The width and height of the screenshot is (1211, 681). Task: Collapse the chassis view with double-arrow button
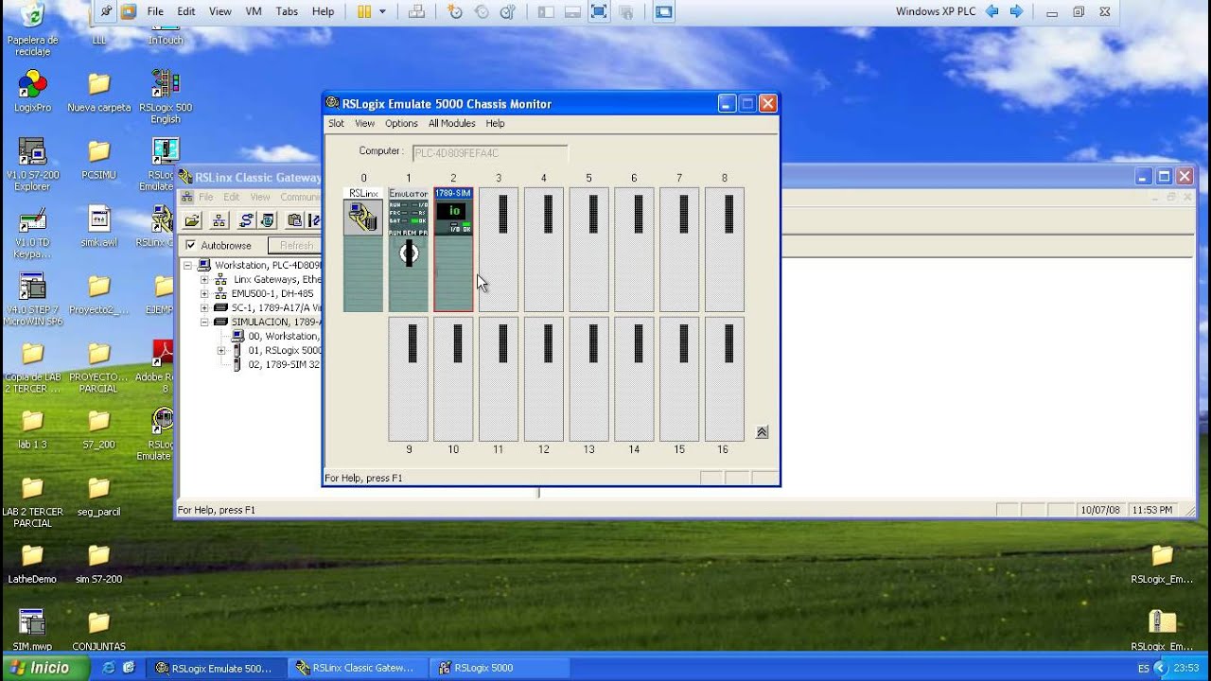tap(763, 432)
